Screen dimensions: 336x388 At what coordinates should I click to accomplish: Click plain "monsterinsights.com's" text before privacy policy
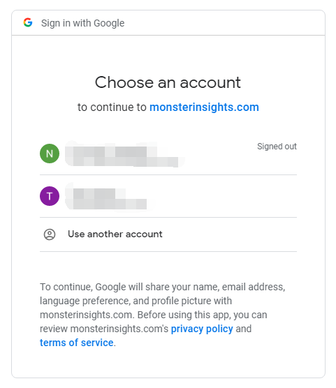click(119, 329)
